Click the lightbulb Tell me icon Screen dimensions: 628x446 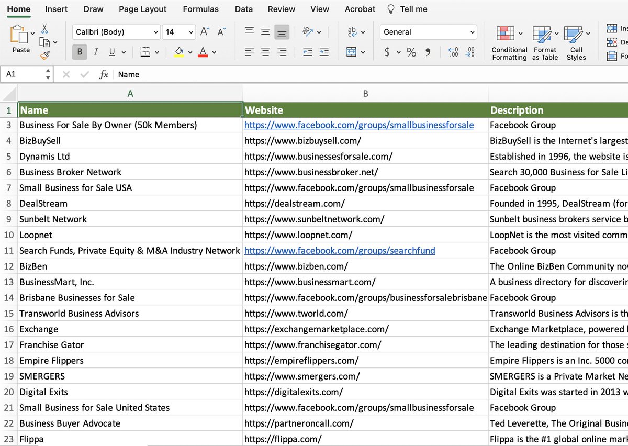tap(390, 9)
